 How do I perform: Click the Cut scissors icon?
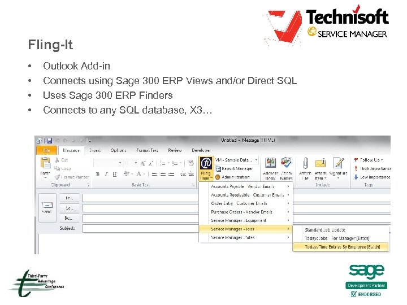click(x=57, y=160)
